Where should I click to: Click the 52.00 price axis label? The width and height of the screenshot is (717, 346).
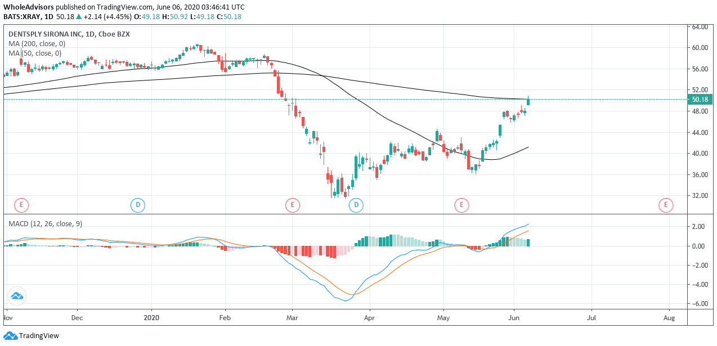tap(699, 90)
